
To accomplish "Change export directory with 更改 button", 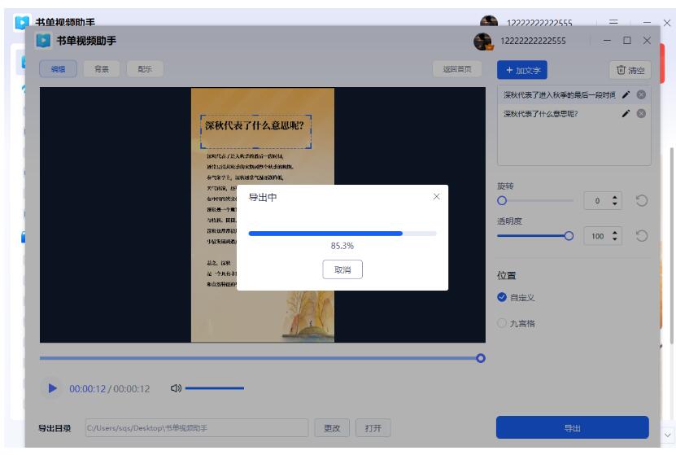I will coord(332,428).
